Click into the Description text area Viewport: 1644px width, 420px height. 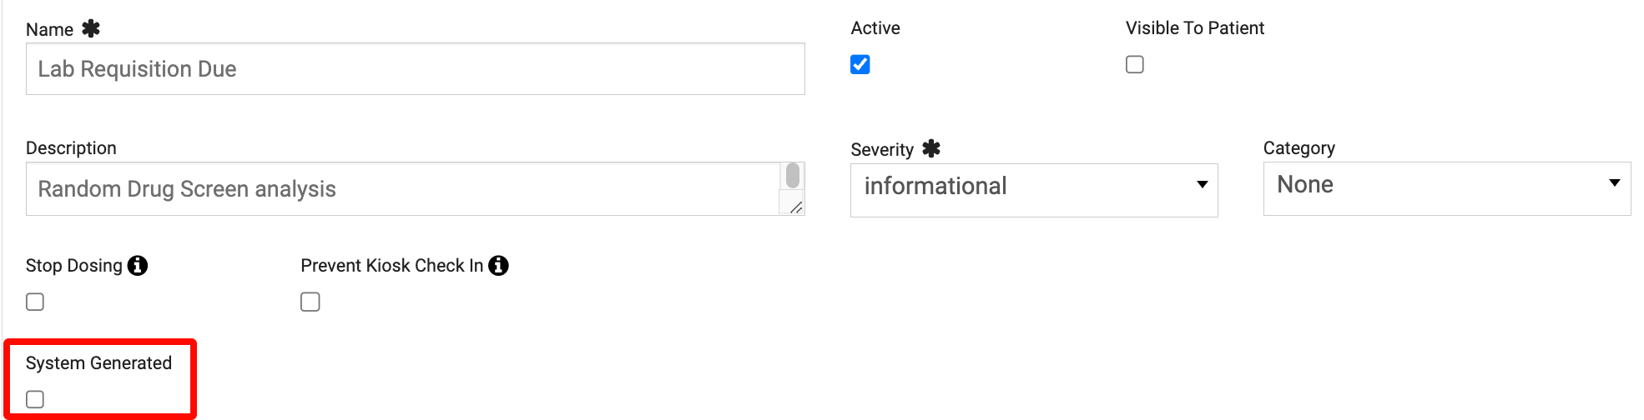pyautogui.click(x=401, y=189)
